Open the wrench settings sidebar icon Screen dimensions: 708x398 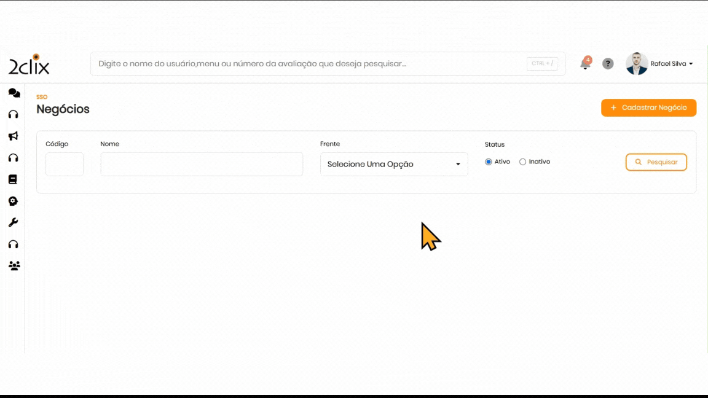13,222
